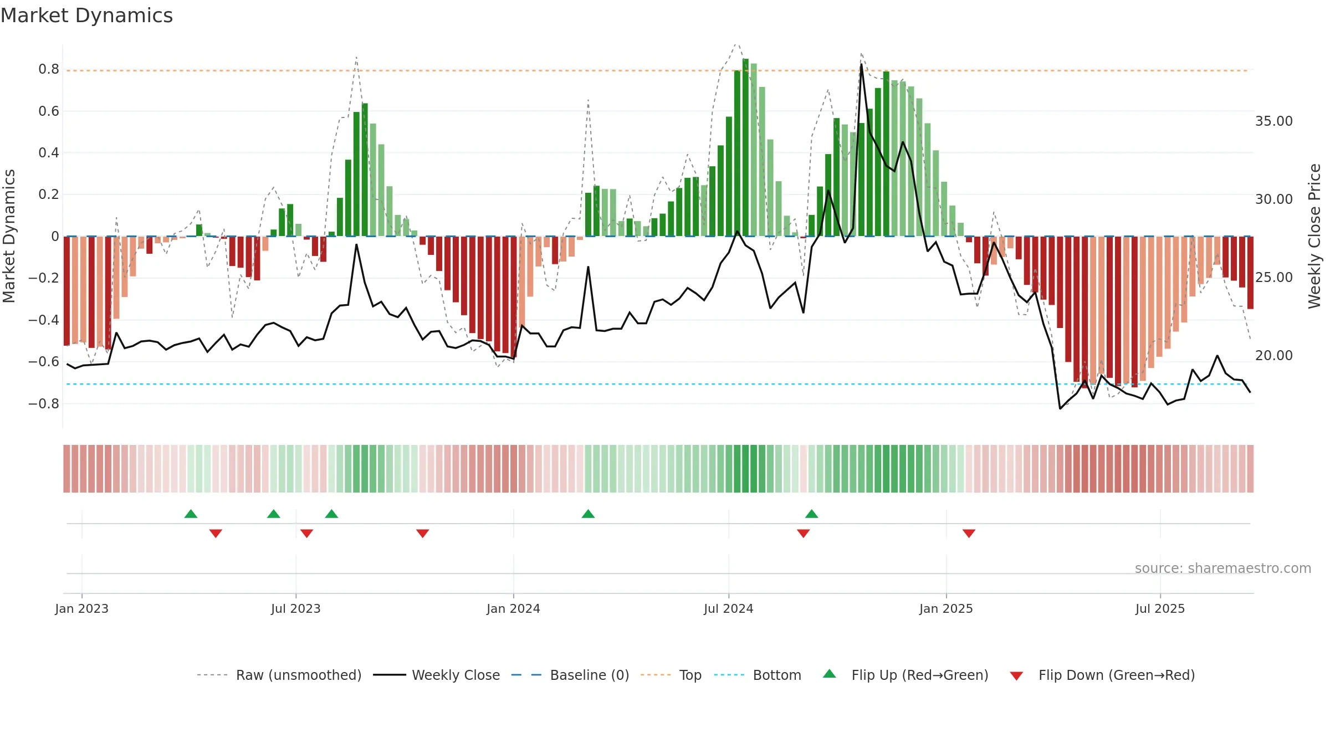Viewport: 1330px width, 748px height.
Task: Click the '0.8' left axis tick label
Action: click(x=49, y=69)
